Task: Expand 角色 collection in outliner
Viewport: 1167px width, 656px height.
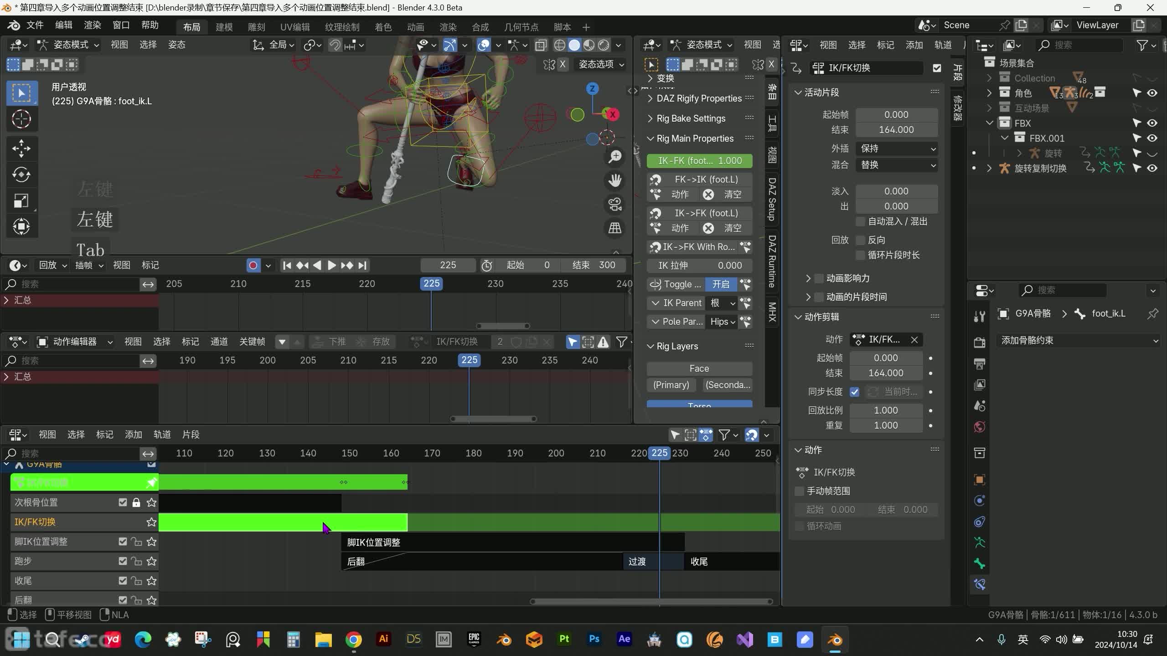Action: click(x=989, y=93)
